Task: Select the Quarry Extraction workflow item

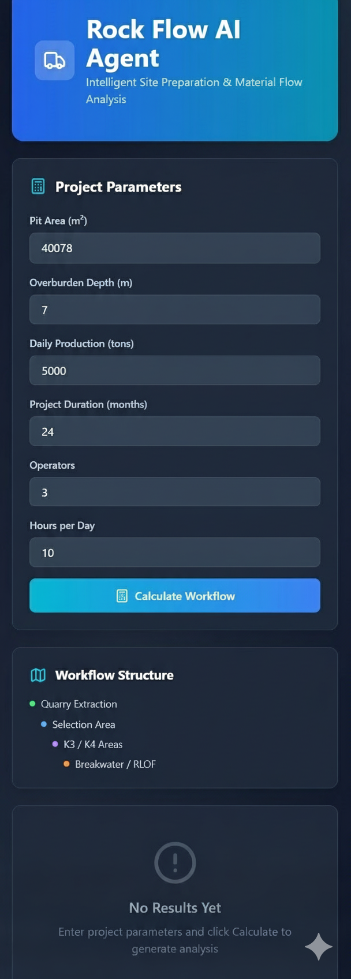Action: (x=79, y=704)
